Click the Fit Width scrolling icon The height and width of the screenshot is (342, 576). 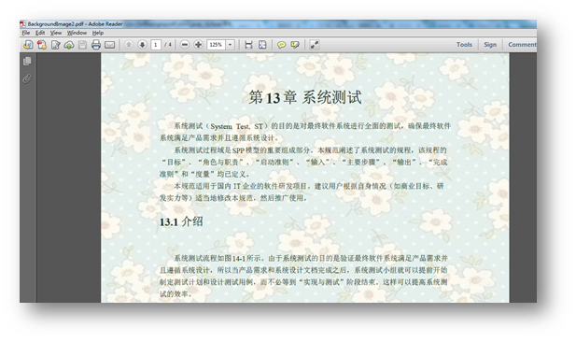(248, 45)
